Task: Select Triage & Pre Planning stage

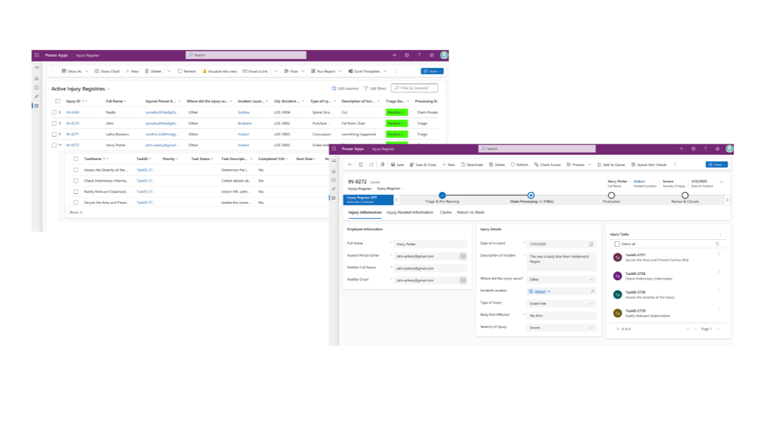Action: [442, 196]
